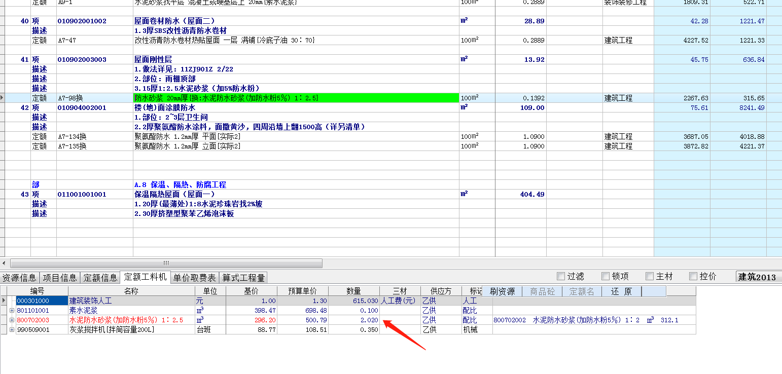Tick the 过滤 checkbox
The image size is (782, 374).
[560, 276]
